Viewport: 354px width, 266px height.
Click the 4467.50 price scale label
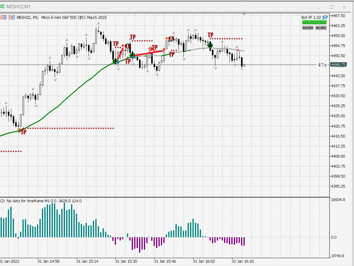click(338, 15)
